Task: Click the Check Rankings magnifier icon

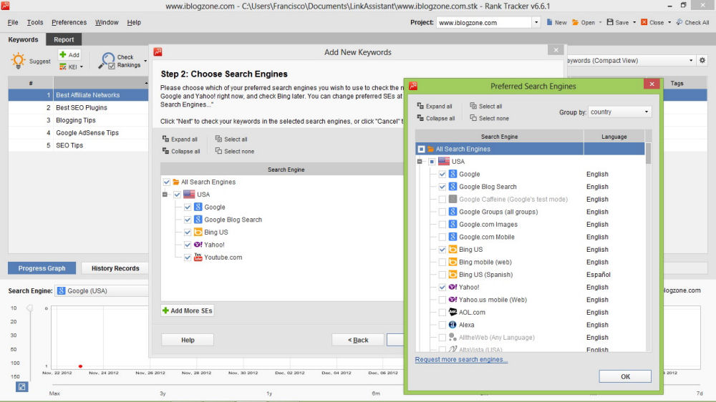Action: [x=107, y=61]
